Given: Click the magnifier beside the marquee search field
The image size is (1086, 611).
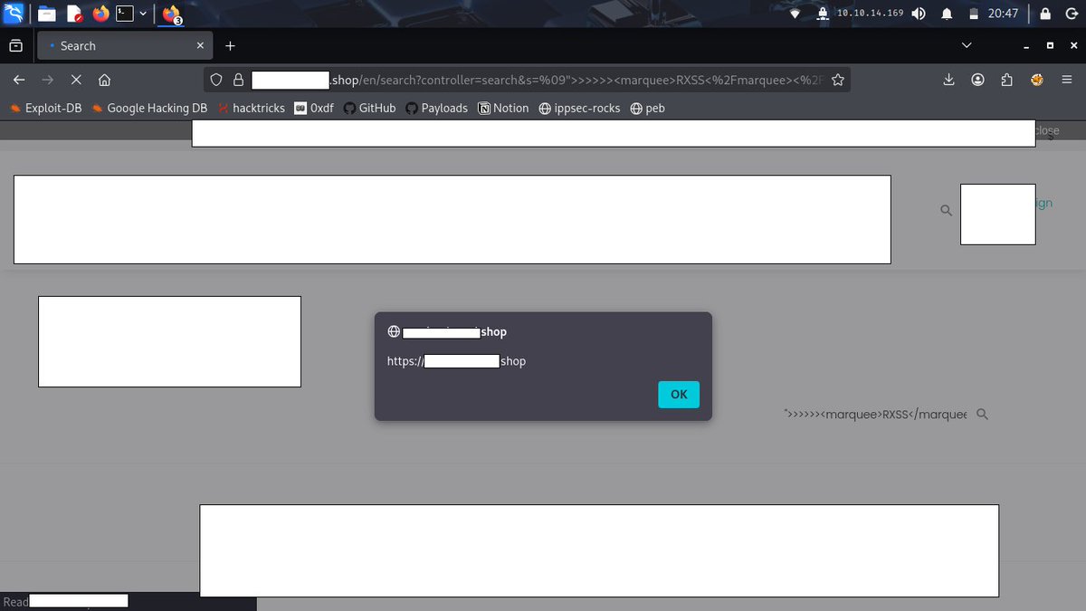Looking at the screenshot, I should pos(983,414).
